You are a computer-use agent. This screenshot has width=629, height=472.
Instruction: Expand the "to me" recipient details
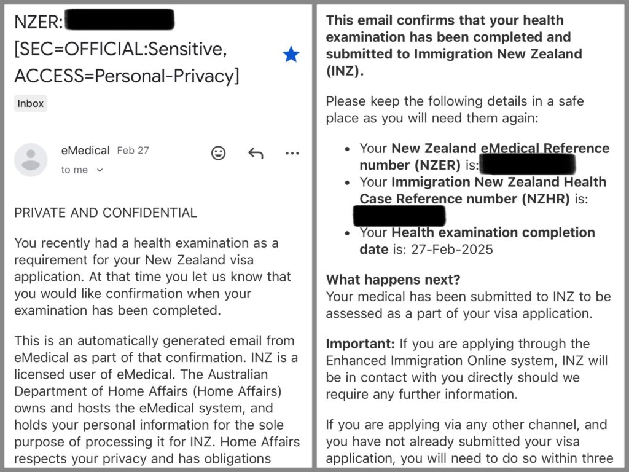point(100,170)
